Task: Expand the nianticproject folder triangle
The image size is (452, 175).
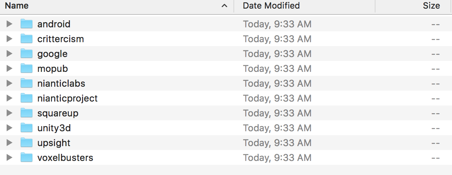Action: (9, 98)
